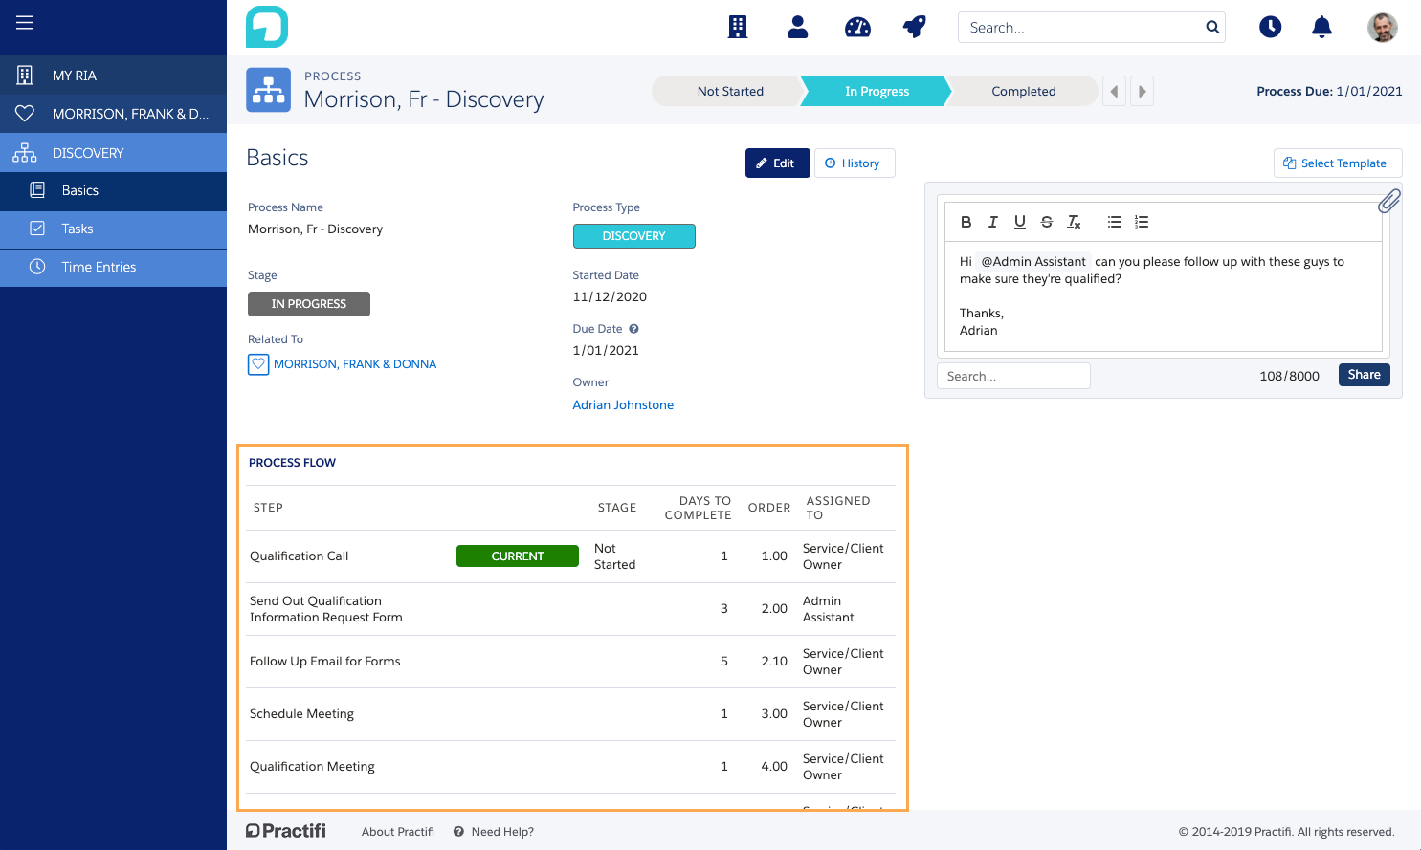Open the person contacts icon
Viewport: 1421px width, 850px height.
coord(797,27)
